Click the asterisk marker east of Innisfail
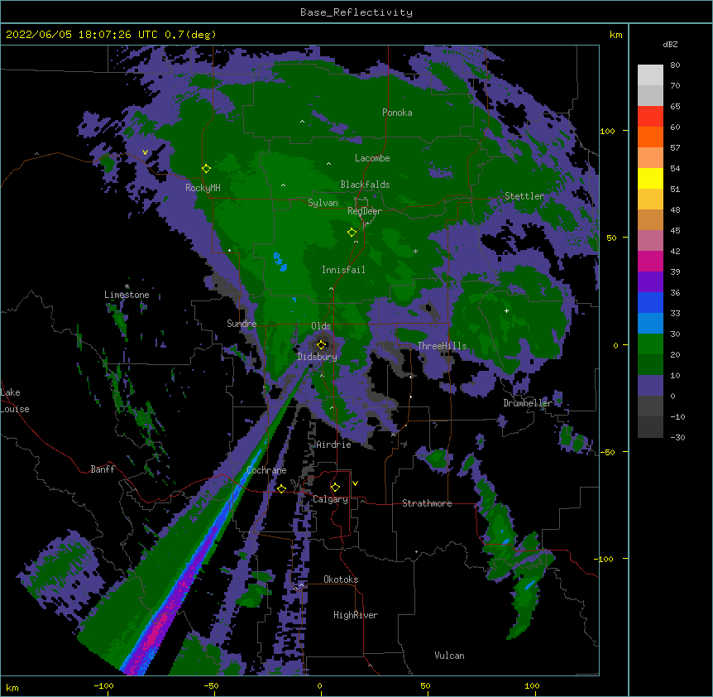The height and width of the screenshot is (697, 713). [x=415, y=252]
